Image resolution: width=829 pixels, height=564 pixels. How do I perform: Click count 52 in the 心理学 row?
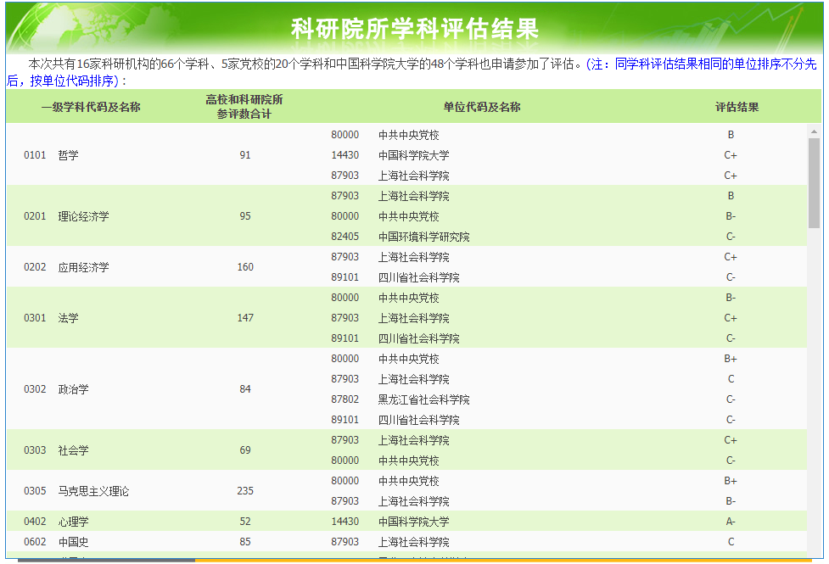pos(244,522)
